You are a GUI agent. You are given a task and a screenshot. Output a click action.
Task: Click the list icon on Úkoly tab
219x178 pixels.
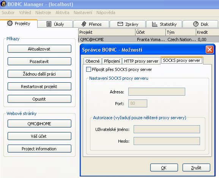[x=49, y=24]
